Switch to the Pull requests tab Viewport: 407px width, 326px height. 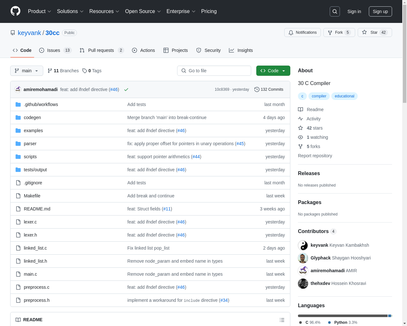(101, 50)
